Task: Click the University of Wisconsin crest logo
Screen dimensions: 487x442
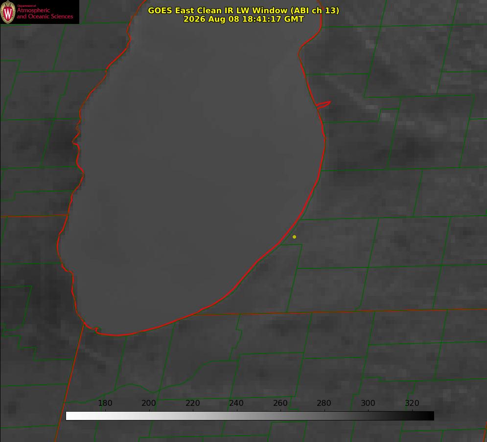Action: pyautogui.click(x=8, y=12)
